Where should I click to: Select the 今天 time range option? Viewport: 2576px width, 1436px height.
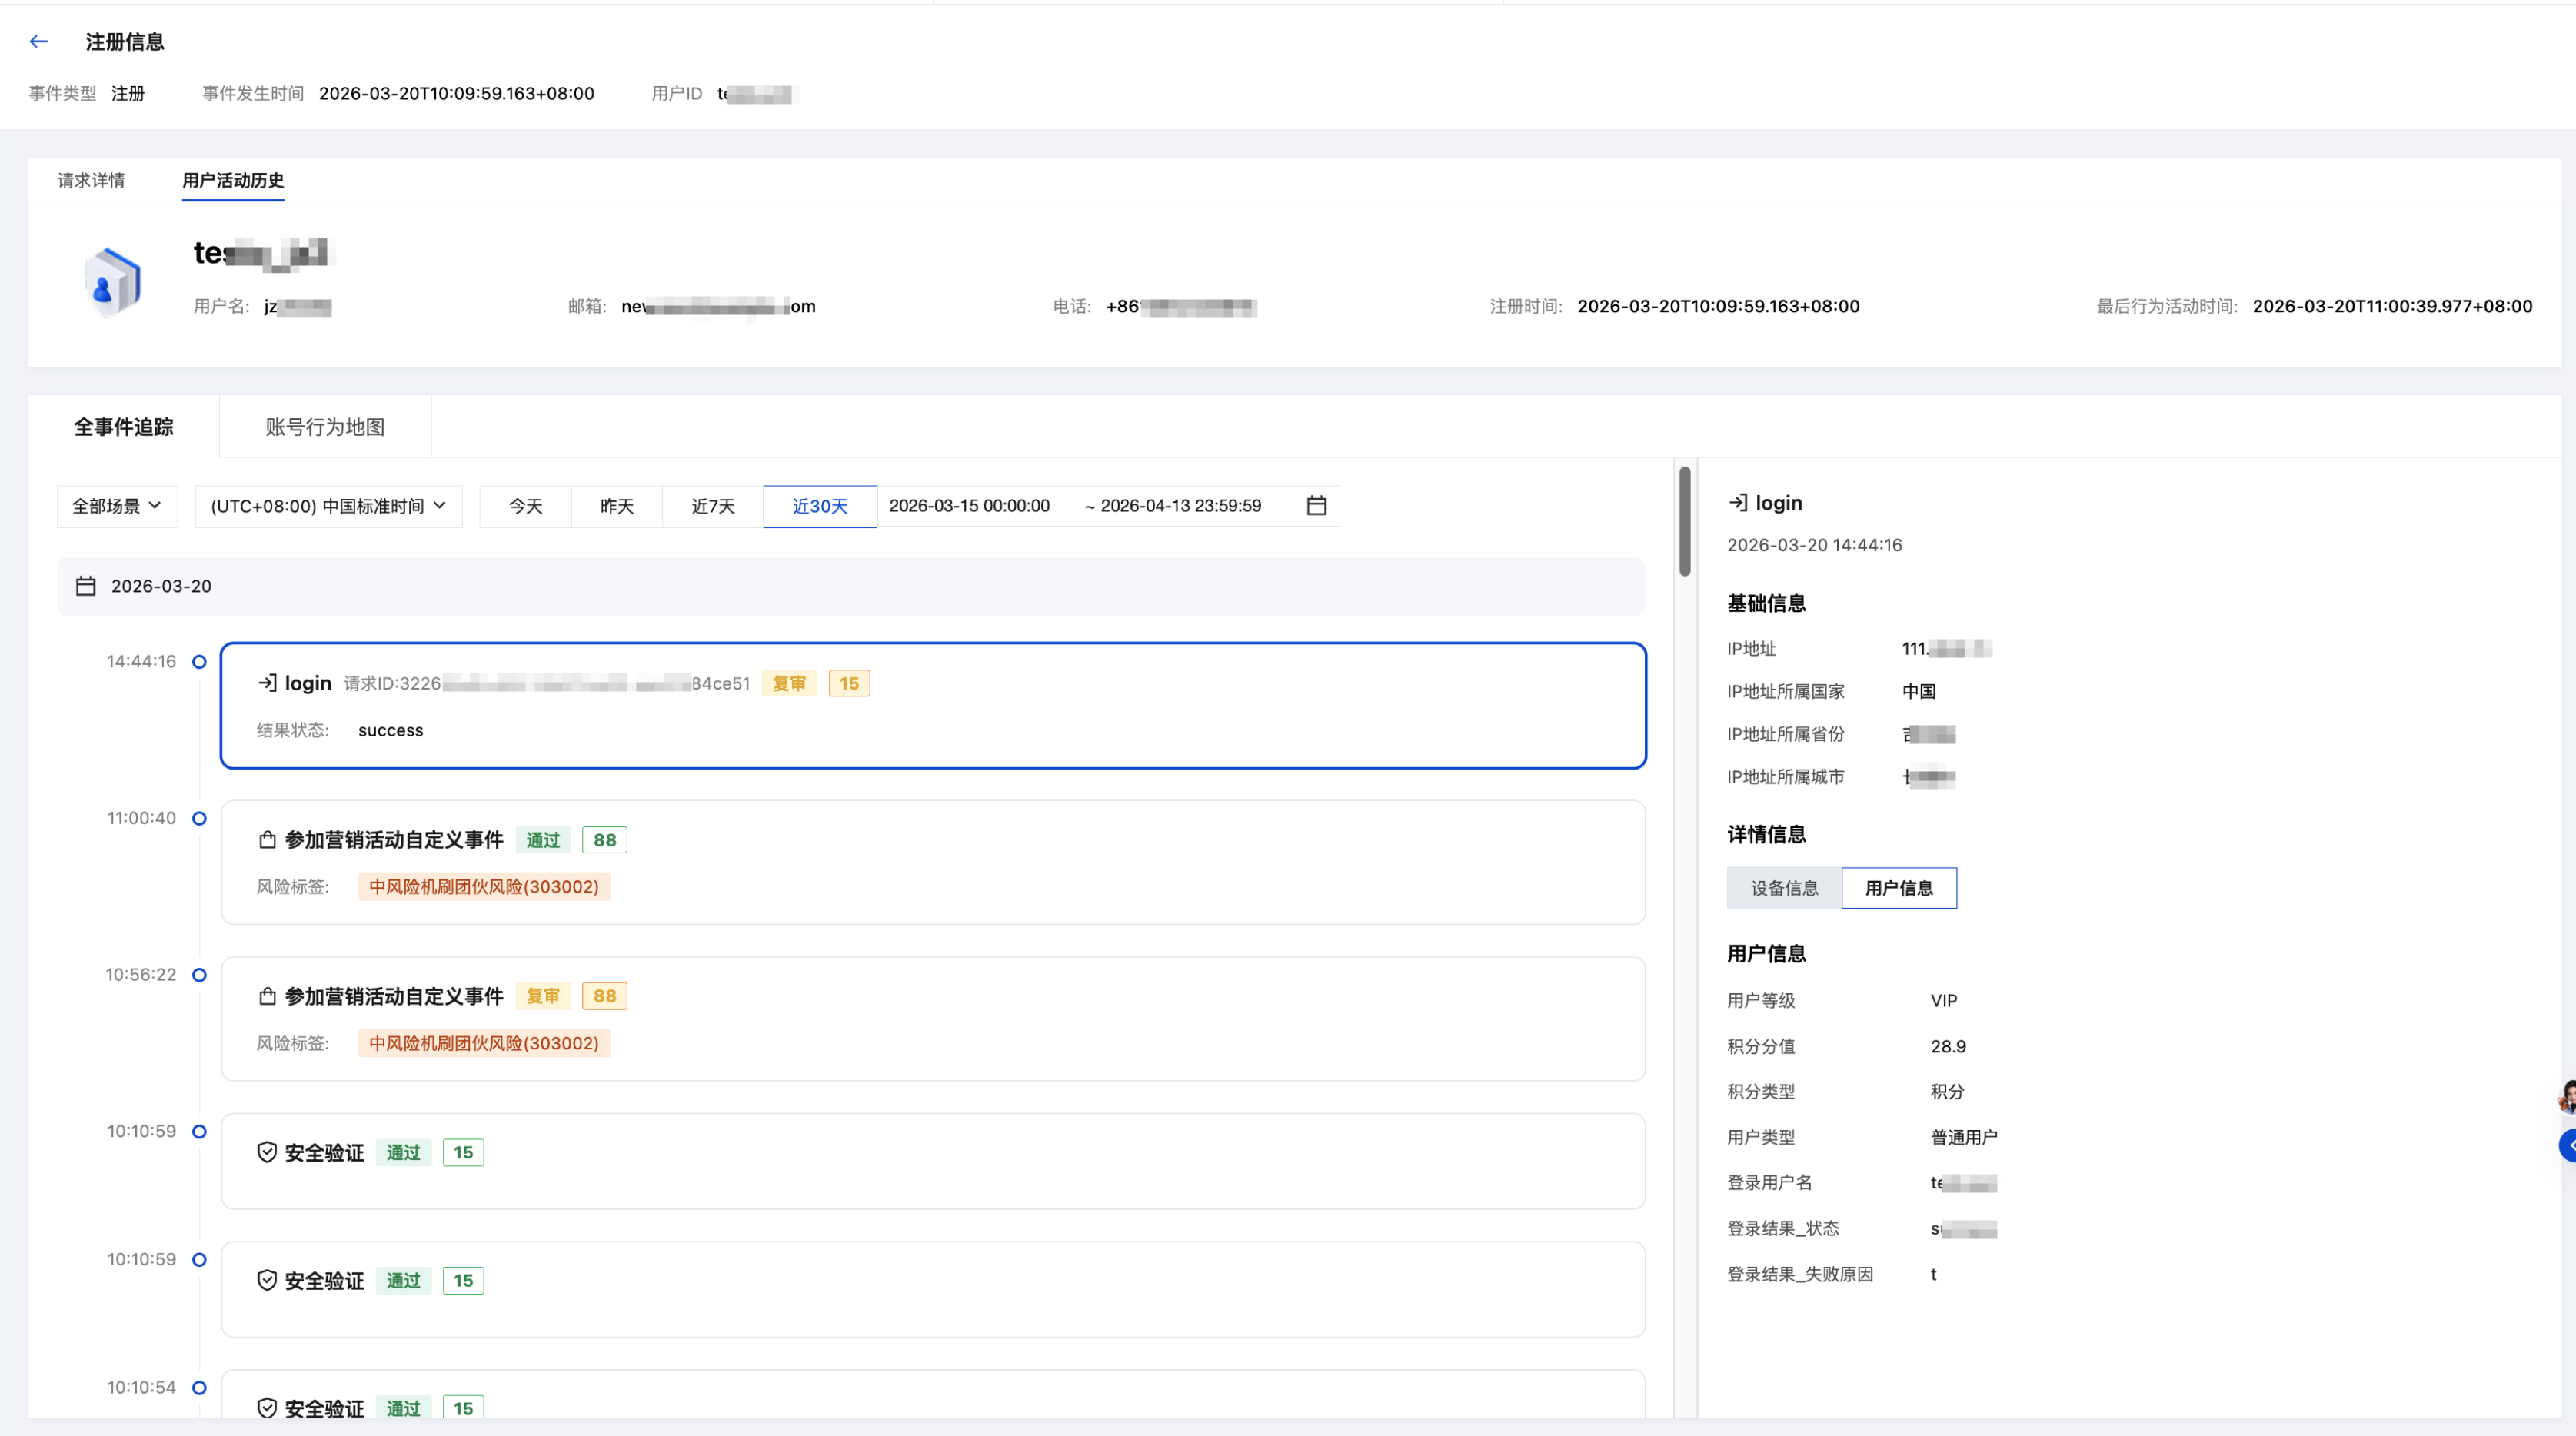click(525, 506)
